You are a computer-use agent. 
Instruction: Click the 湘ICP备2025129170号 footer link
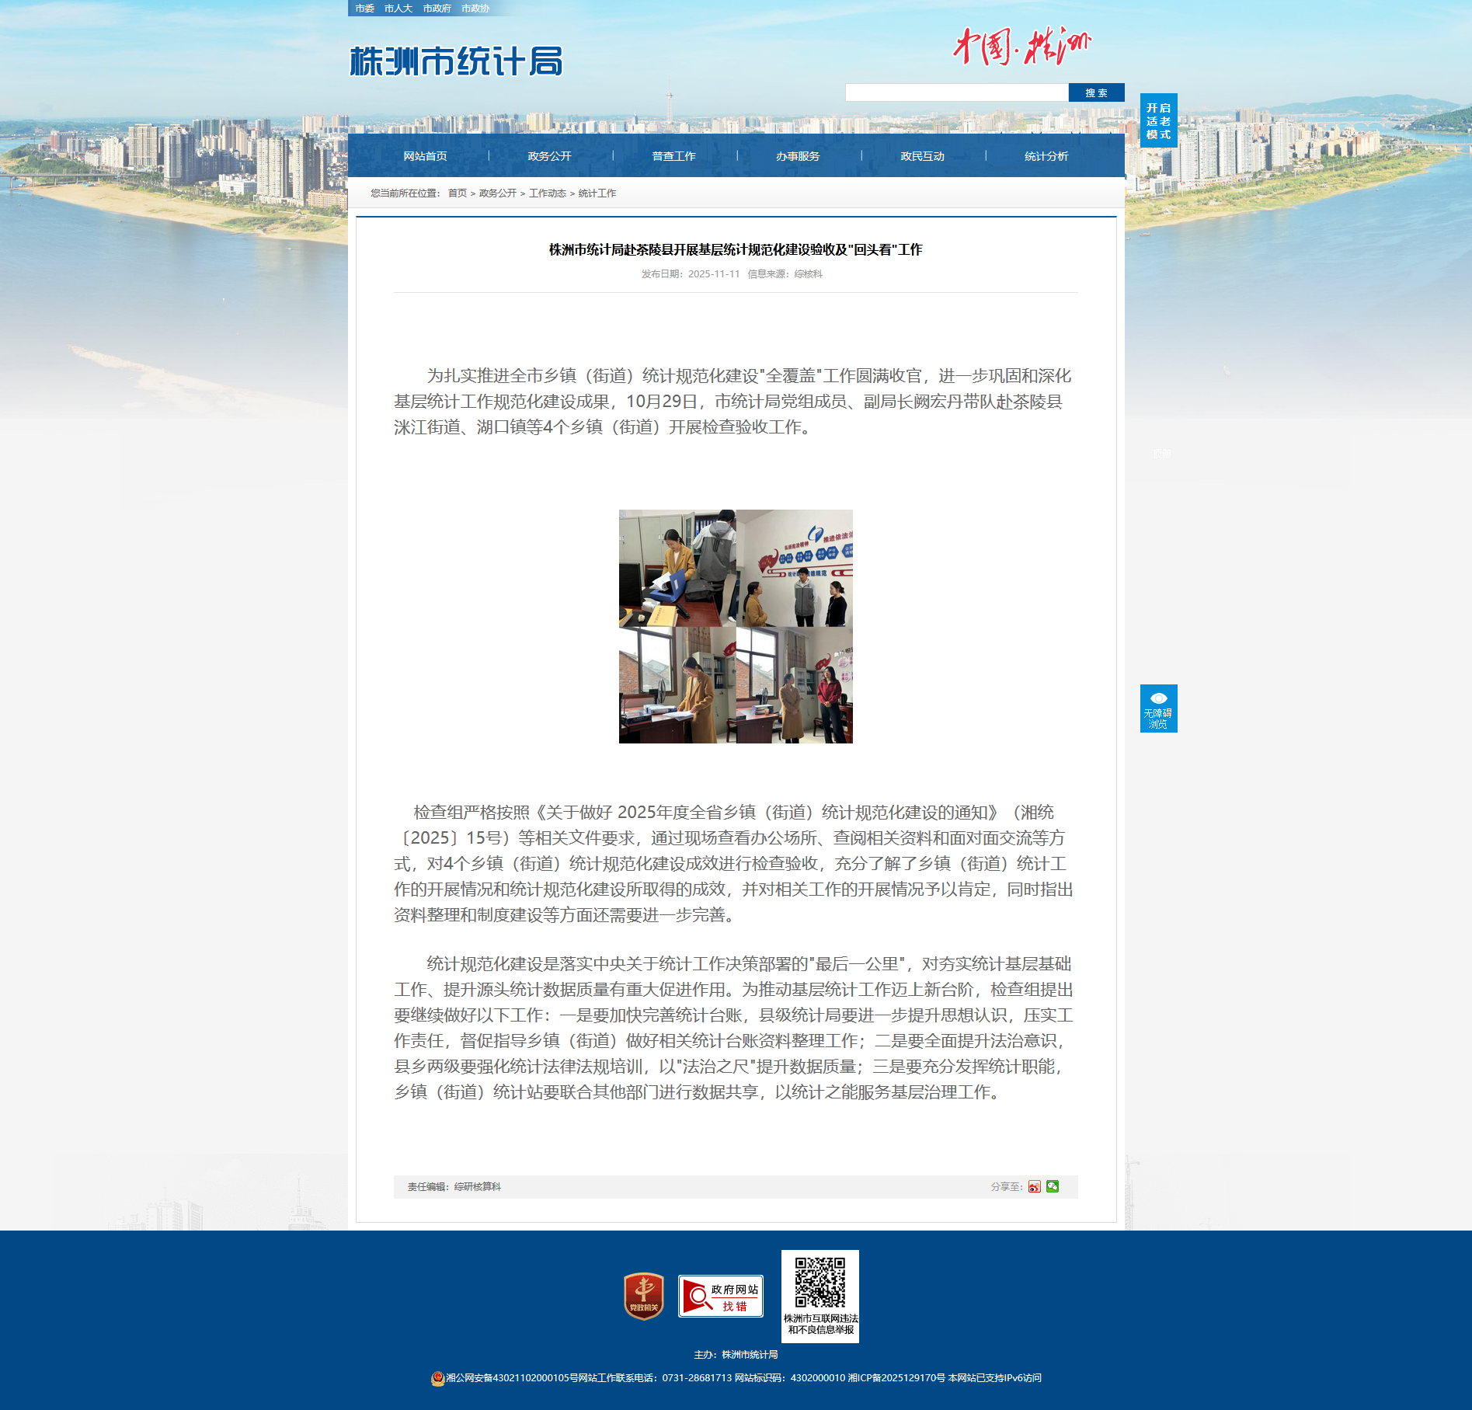[x=896, y=1378]
